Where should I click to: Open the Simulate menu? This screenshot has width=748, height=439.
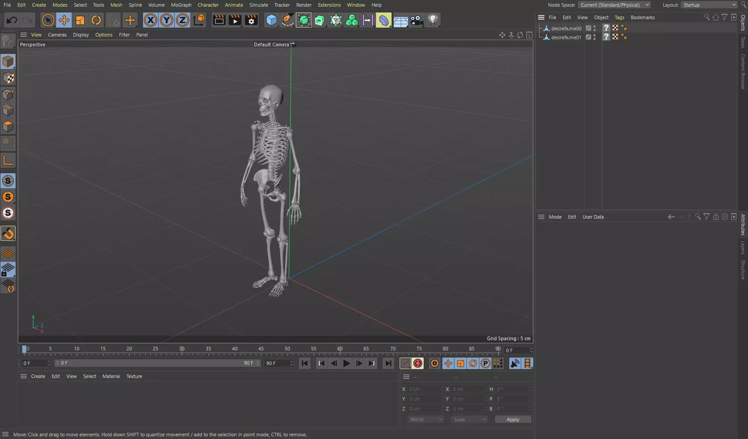[259, 5]
